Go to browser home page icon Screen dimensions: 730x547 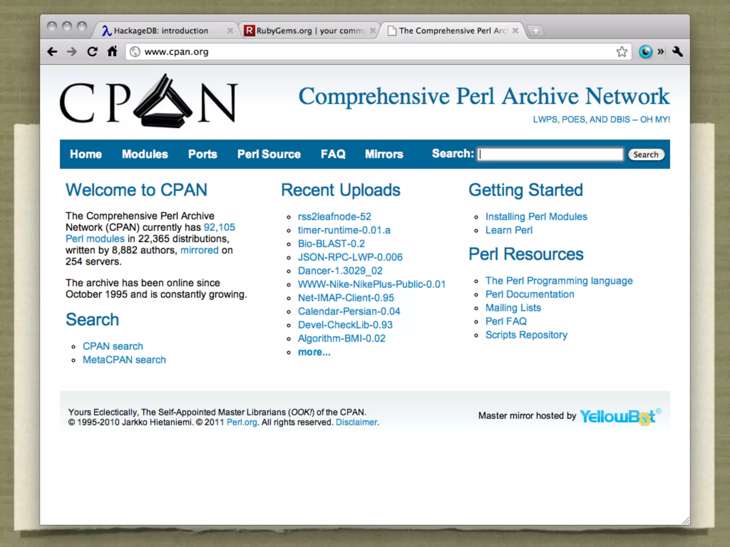point(112,52)
